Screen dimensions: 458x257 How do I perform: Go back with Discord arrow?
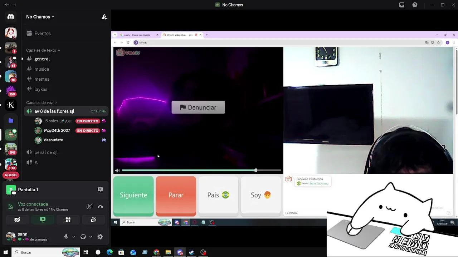point(7,5)
